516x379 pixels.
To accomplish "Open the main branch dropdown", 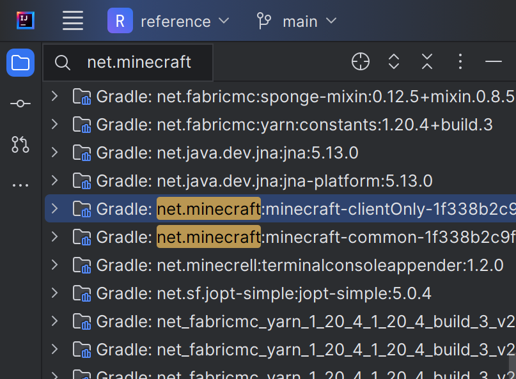I will (x=297, y=21).
